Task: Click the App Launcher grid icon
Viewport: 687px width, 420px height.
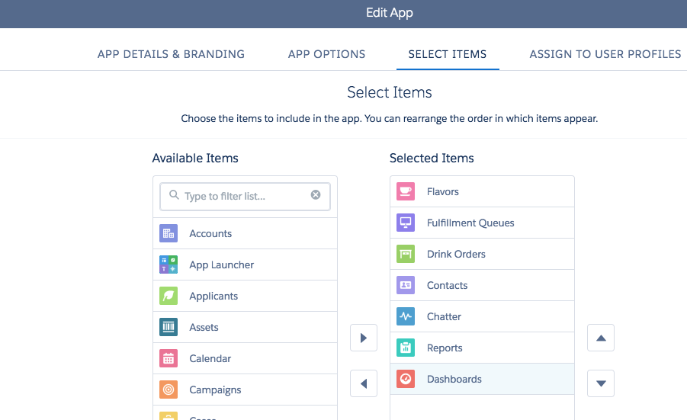Action: 169,265
